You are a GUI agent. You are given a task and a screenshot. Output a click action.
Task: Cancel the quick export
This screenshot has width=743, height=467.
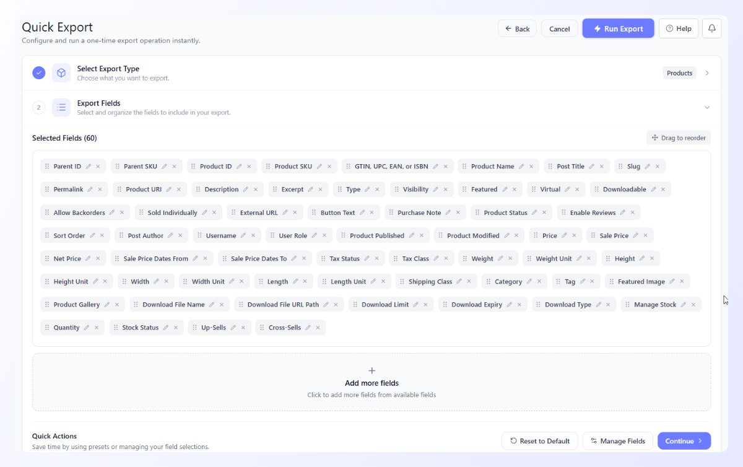(559, 28)
